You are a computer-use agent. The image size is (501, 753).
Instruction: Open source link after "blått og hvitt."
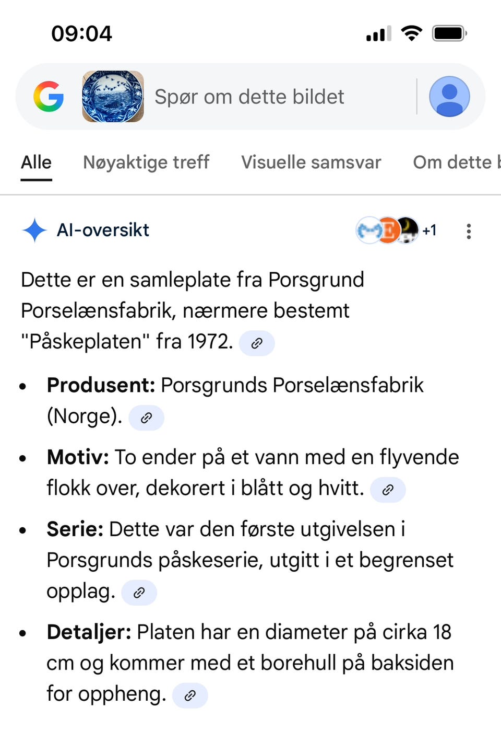pos(388,490)
